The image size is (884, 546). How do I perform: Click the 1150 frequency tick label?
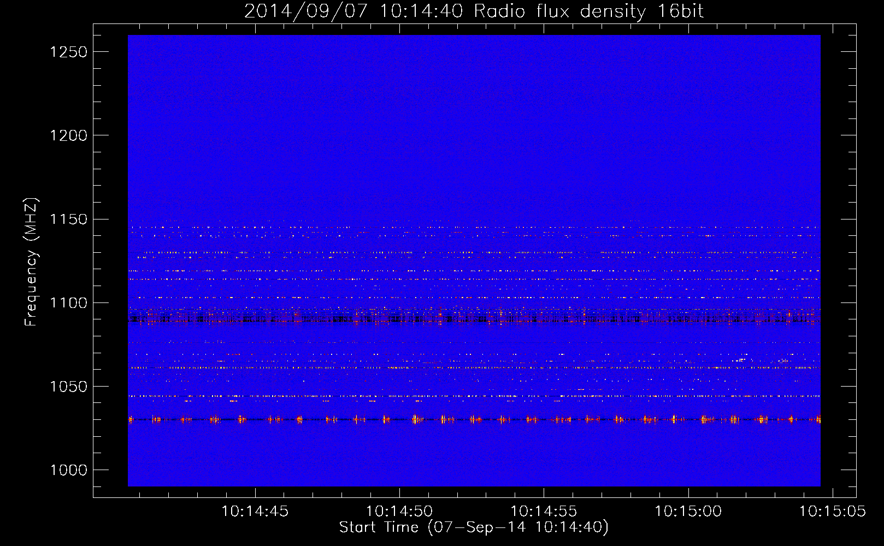pos(68,219)
